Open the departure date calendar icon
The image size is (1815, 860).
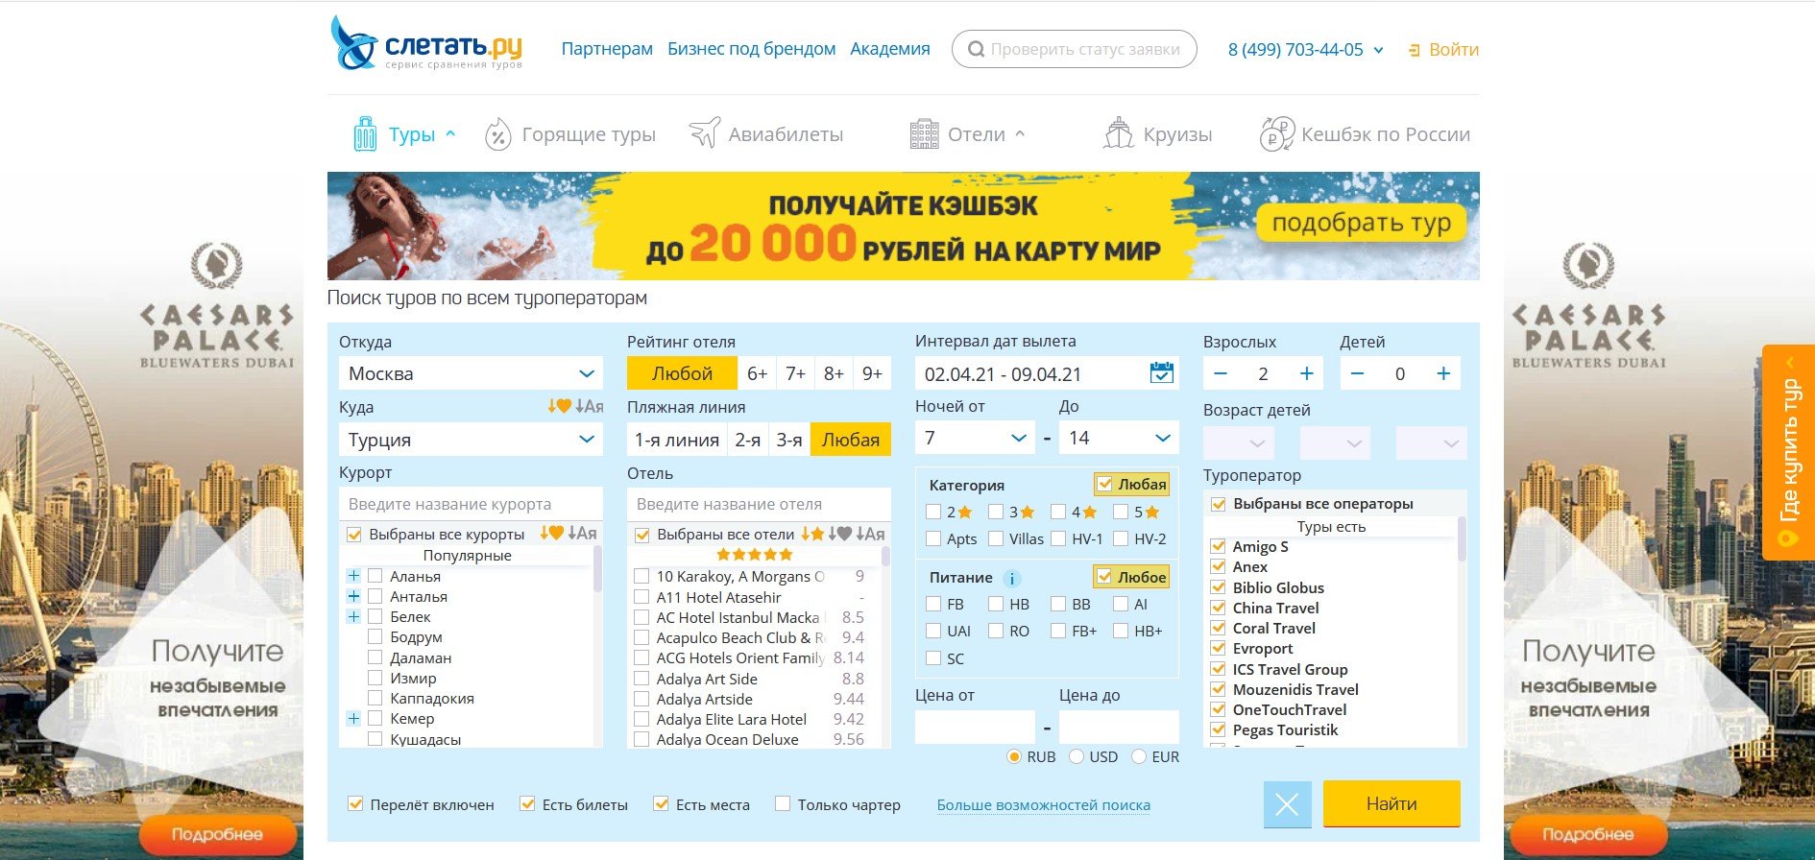click(1161, 373)
